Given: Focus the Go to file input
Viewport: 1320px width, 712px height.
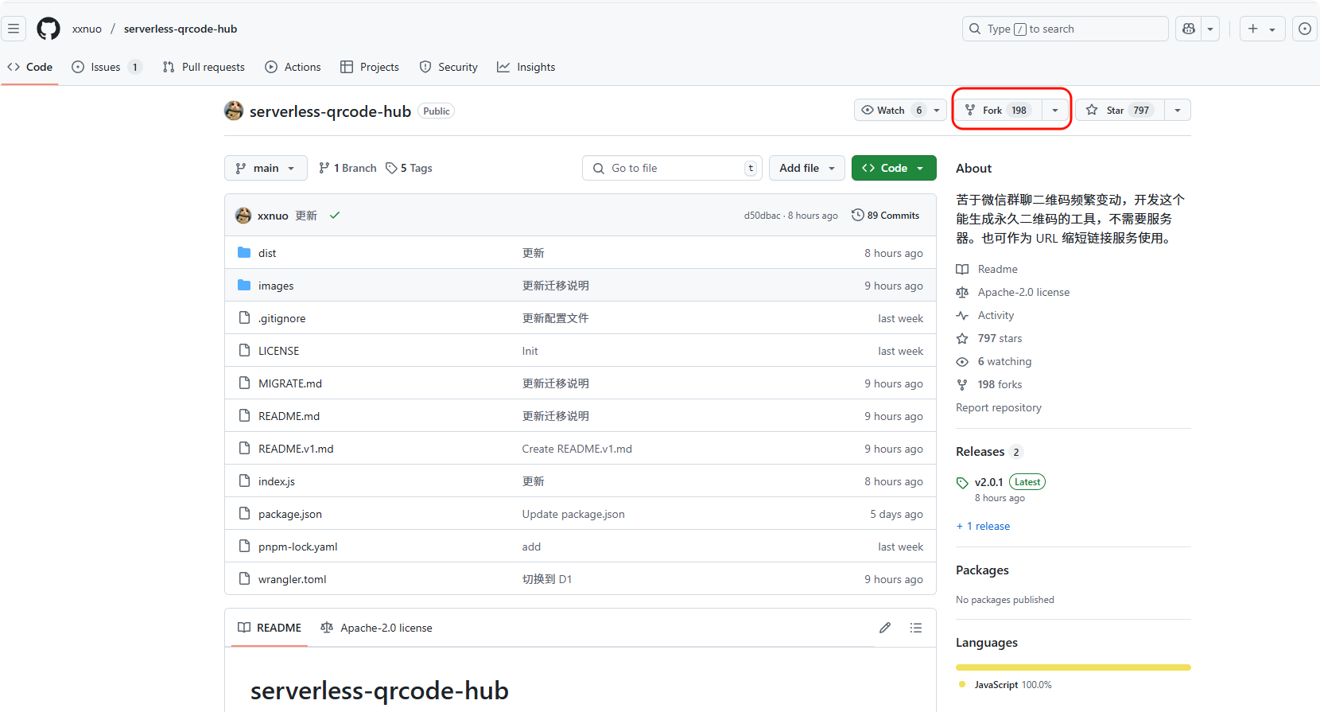Looking at the screenshot, I should [673, 168].
